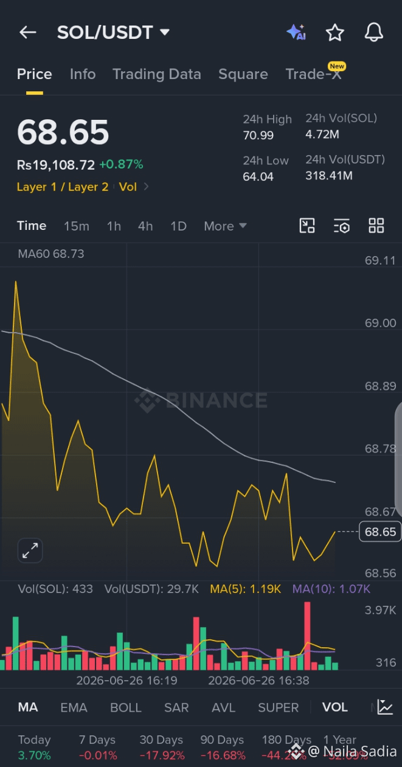Tap the 7 Days -0.01% performance
402x767 pixels.
pos(98,748)
